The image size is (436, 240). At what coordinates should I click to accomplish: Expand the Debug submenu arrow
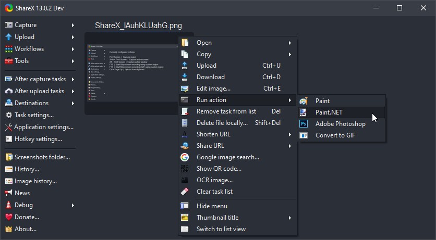tap(73, 205)
